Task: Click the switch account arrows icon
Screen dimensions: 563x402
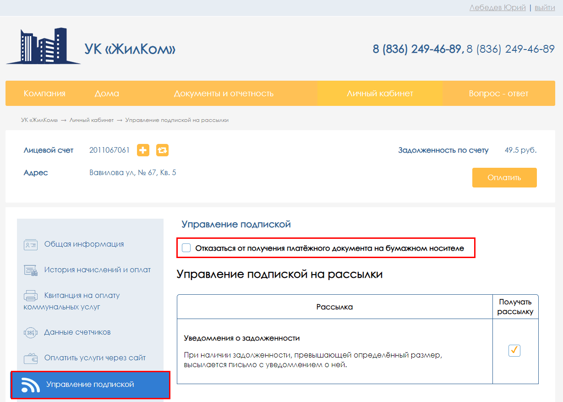Action: click(x=162, y=150)
